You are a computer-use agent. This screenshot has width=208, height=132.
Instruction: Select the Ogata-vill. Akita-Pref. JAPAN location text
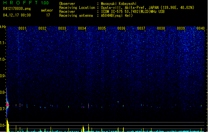click(147, 8)
